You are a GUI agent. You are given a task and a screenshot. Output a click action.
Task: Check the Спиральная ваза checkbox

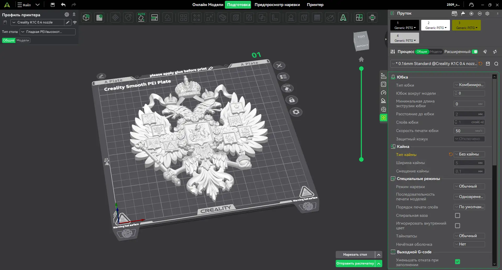point(458,215)
